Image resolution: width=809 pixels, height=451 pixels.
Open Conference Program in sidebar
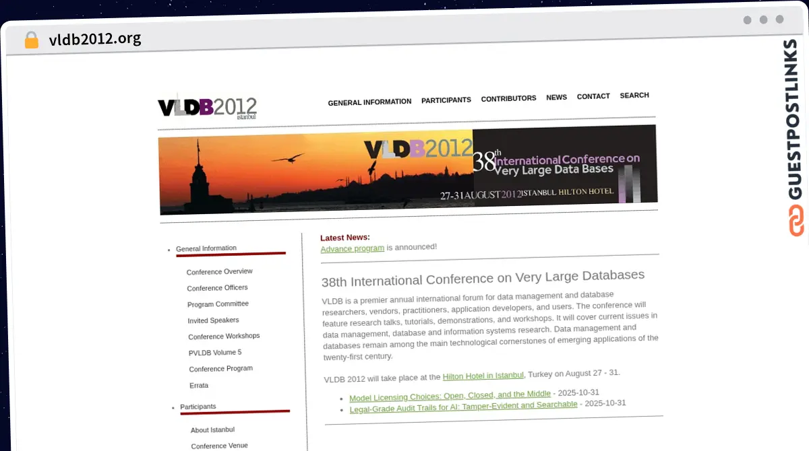tap(220, 369)
